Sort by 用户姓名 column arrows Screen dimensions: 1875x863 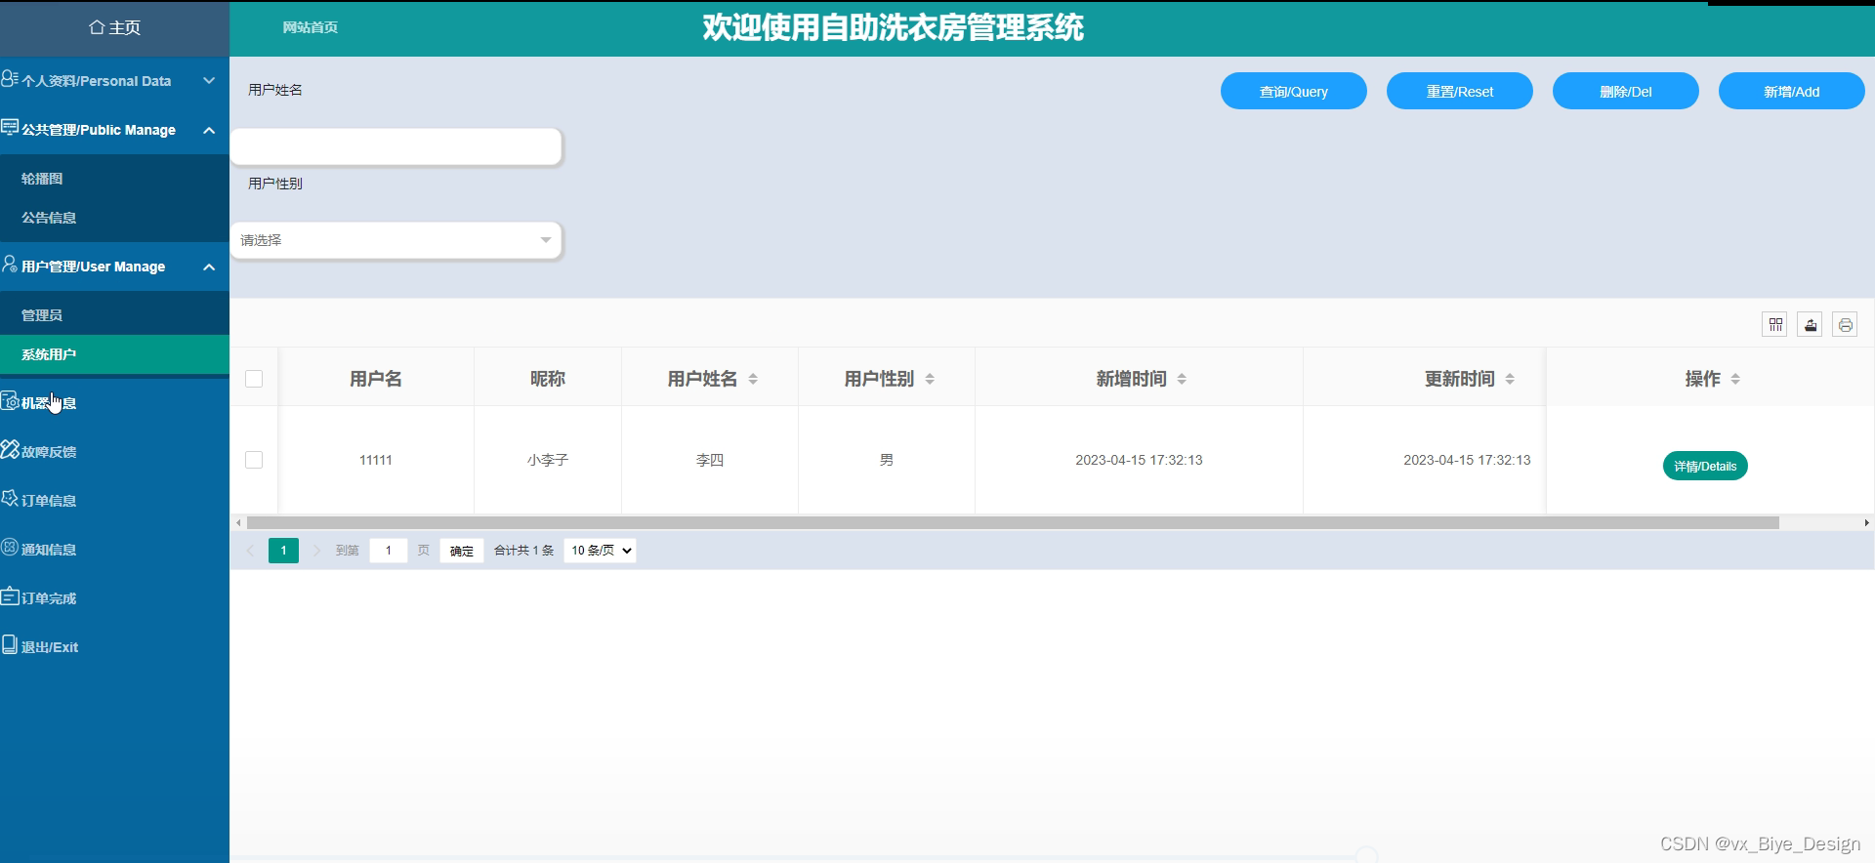coord(753,379)
